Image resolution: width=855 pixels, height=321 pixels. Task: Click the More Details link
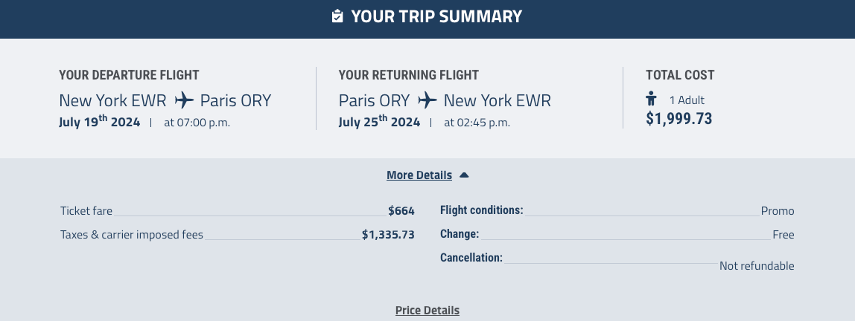coord(419,175)
